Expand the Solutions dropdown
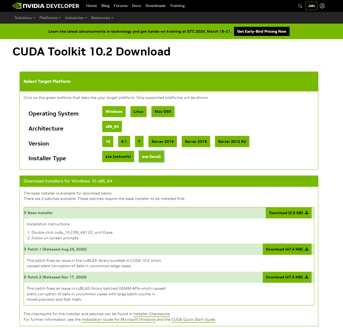The image size is (343, 328). click(25, 18)
